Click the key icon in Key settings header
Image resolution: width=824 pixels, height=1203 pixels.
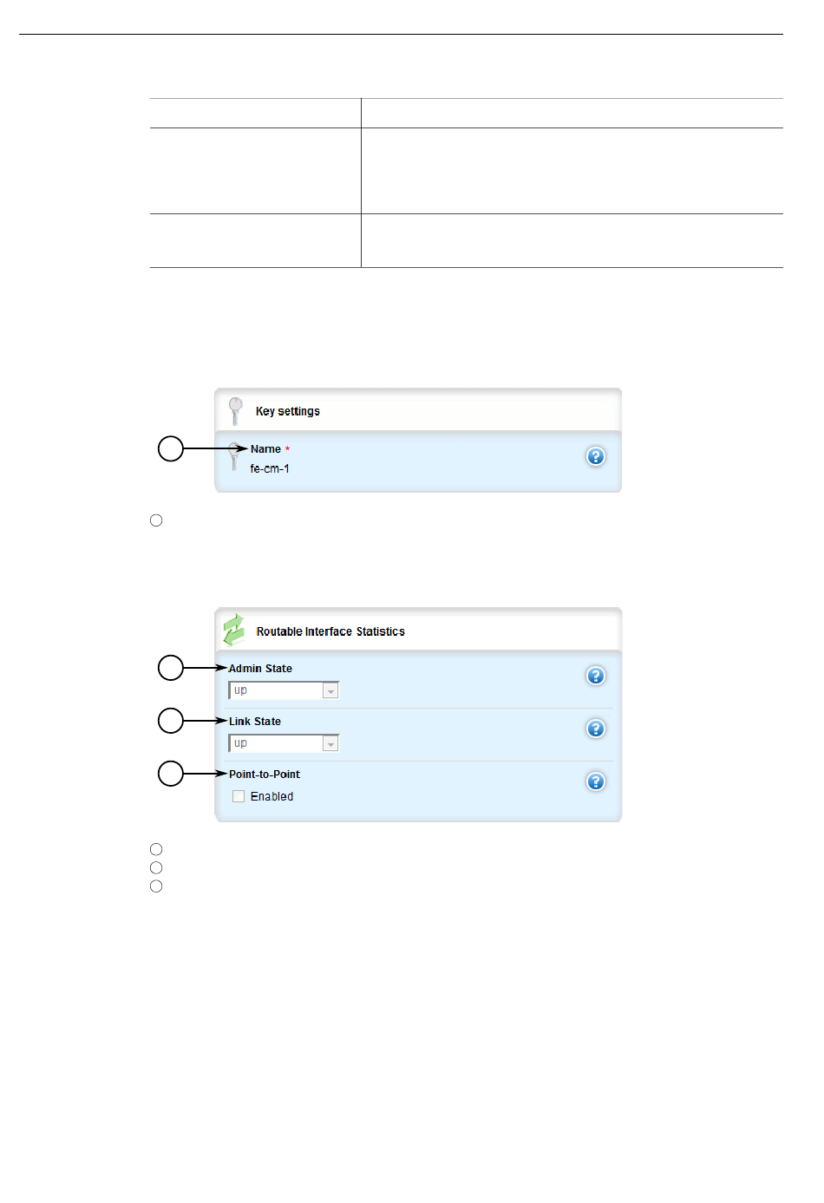point(235,410)
